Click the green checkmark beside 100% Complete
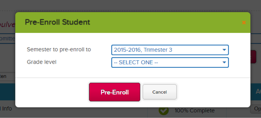The height and width of the screenshot is (118, 261). 164,111
